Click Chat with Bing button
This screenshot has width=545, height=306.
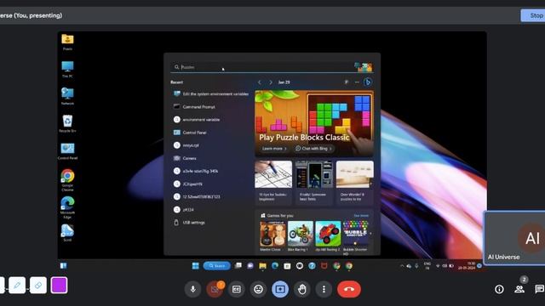coord(314,149)
